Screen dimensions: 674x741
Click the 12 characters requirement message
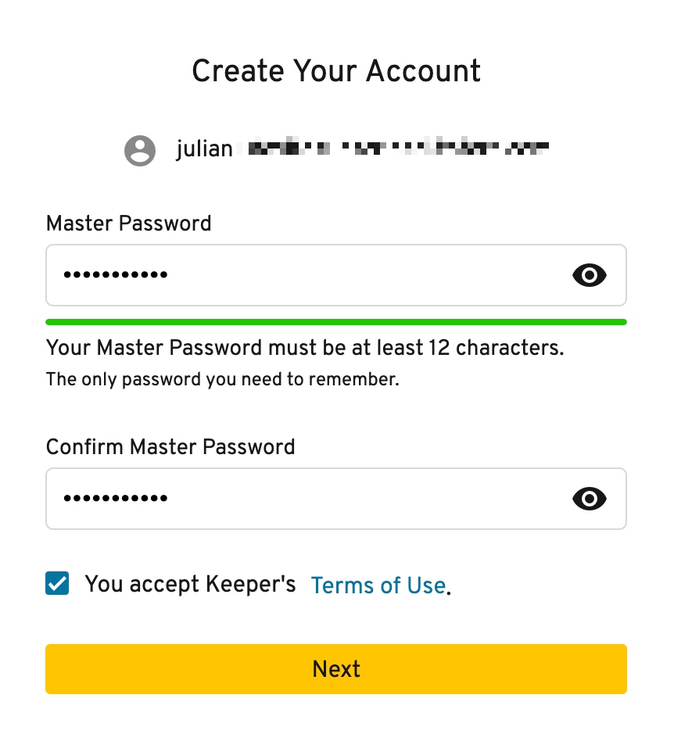(305, 347)
